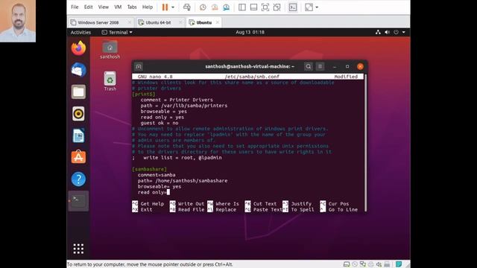Select the Trash desktop icon
Image resolution: width=477 pixels, height=268 pixels.
110,81
